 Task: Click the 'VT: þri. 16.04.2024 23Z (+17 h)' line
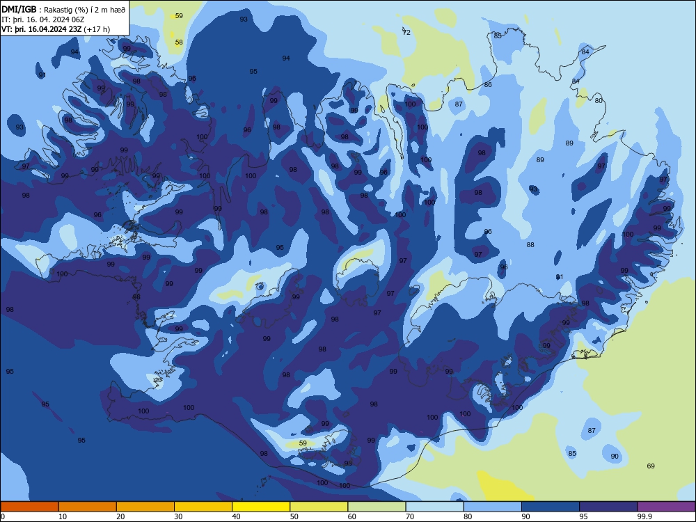56,29
